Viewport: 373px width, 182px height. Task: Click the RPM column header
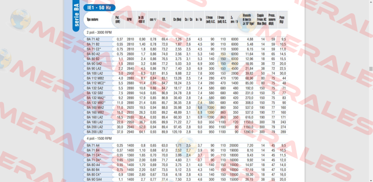click(x=129, y=20)
